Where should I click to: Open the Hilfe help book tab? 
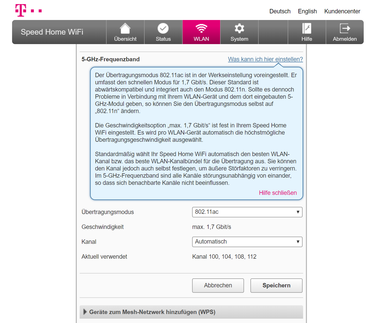coord(307,32)
